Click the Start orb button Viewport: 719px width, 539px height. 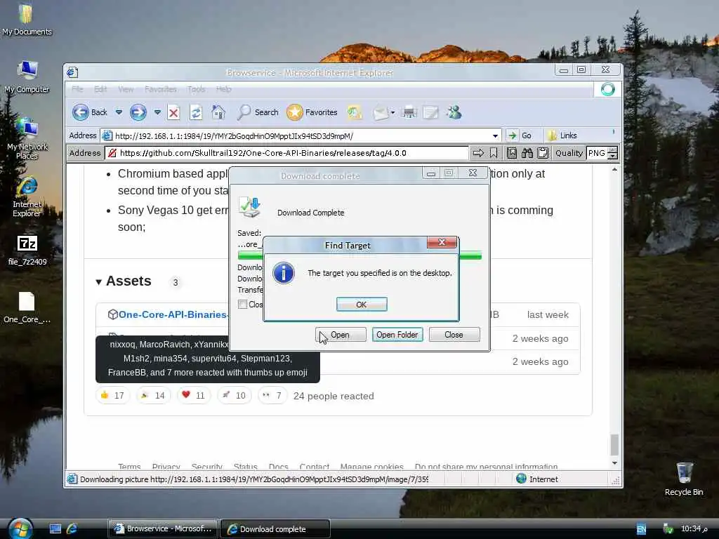20,529
